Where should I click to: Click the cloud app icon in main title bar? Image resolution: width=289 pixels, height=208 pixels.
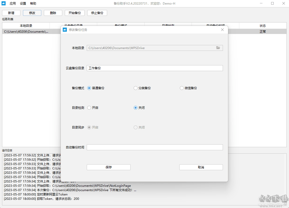pos(4,4)
